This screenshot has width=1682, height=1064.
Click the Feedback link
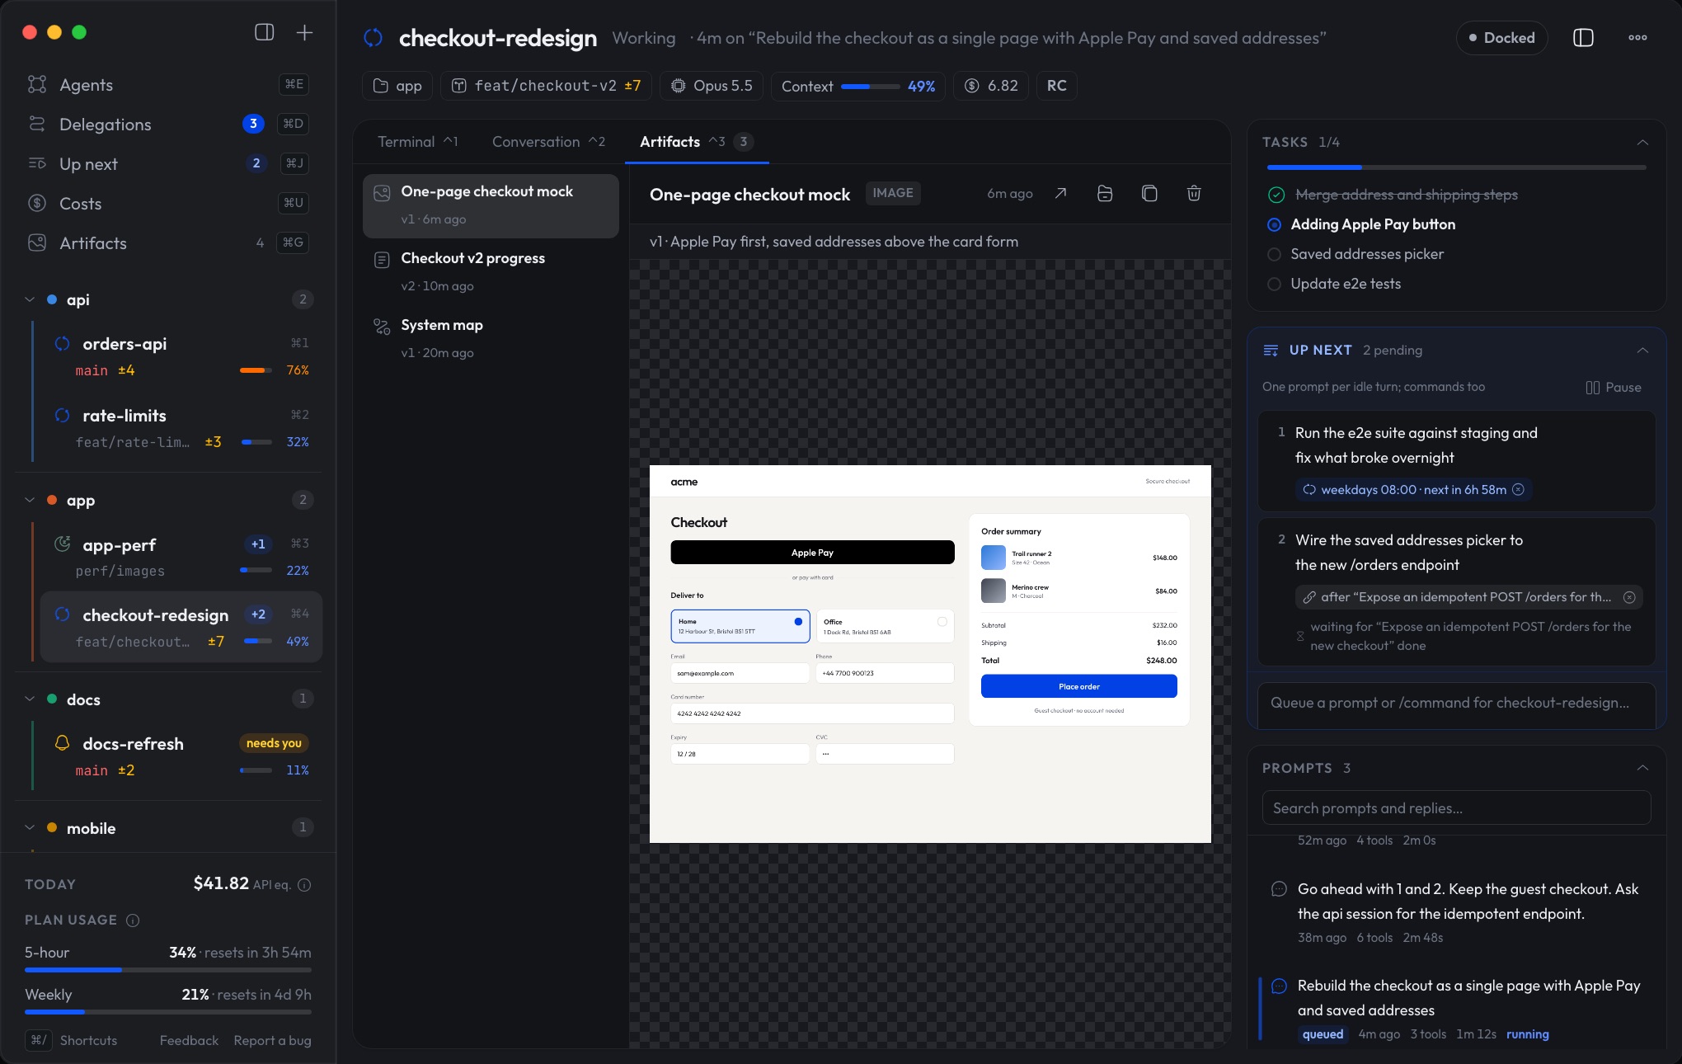(x=189, y=1040)
